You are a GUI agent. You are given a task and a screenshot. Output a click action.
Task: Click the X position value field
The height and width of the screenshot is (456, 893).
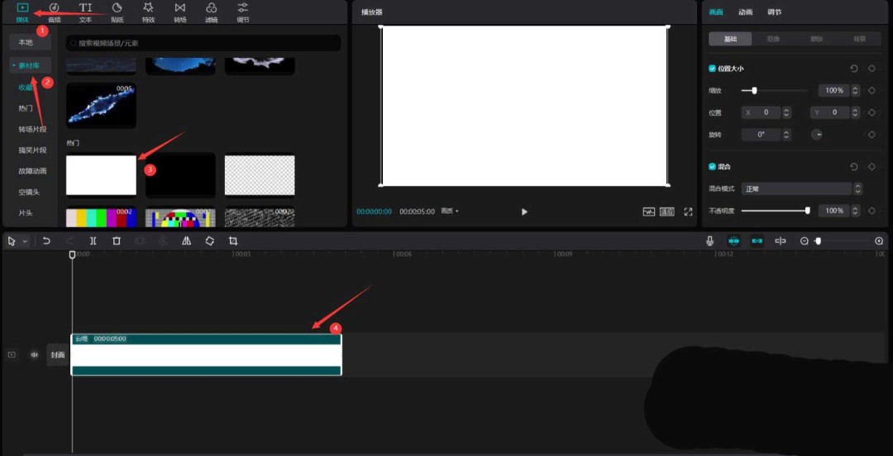[x=761, y=112]
